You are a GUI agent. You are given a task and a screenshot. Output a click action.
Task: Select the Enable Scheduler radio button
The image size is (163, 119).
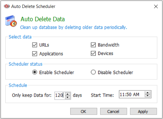35,72
